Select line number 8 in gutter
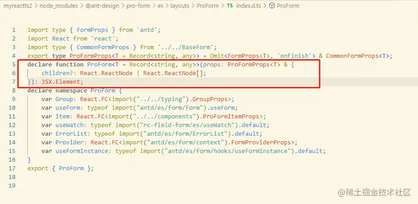The width and height of the screenshot is (418, 204). 14,91
